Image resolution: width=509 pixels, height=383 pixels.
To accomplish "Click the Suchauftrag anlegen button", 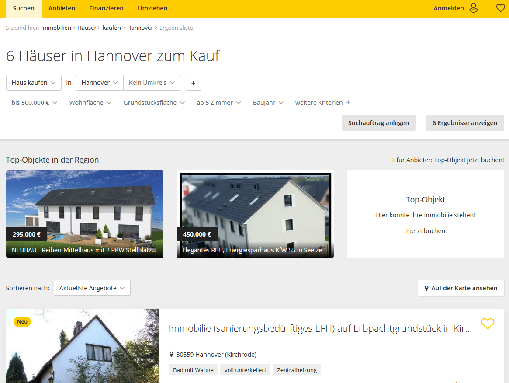I will tap(378, 123).
